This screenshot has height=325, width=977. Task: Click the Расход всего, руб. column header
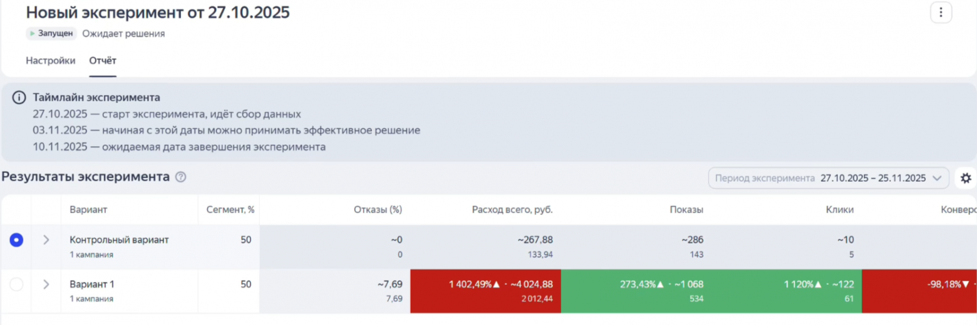click(512, 210)
